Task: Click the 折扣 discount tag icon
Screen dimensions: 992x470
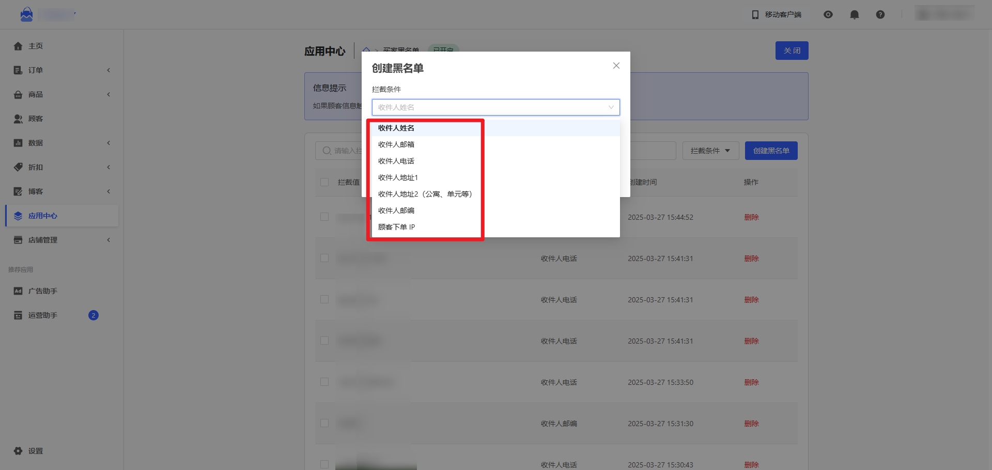Action: click(x=18, y=167)
